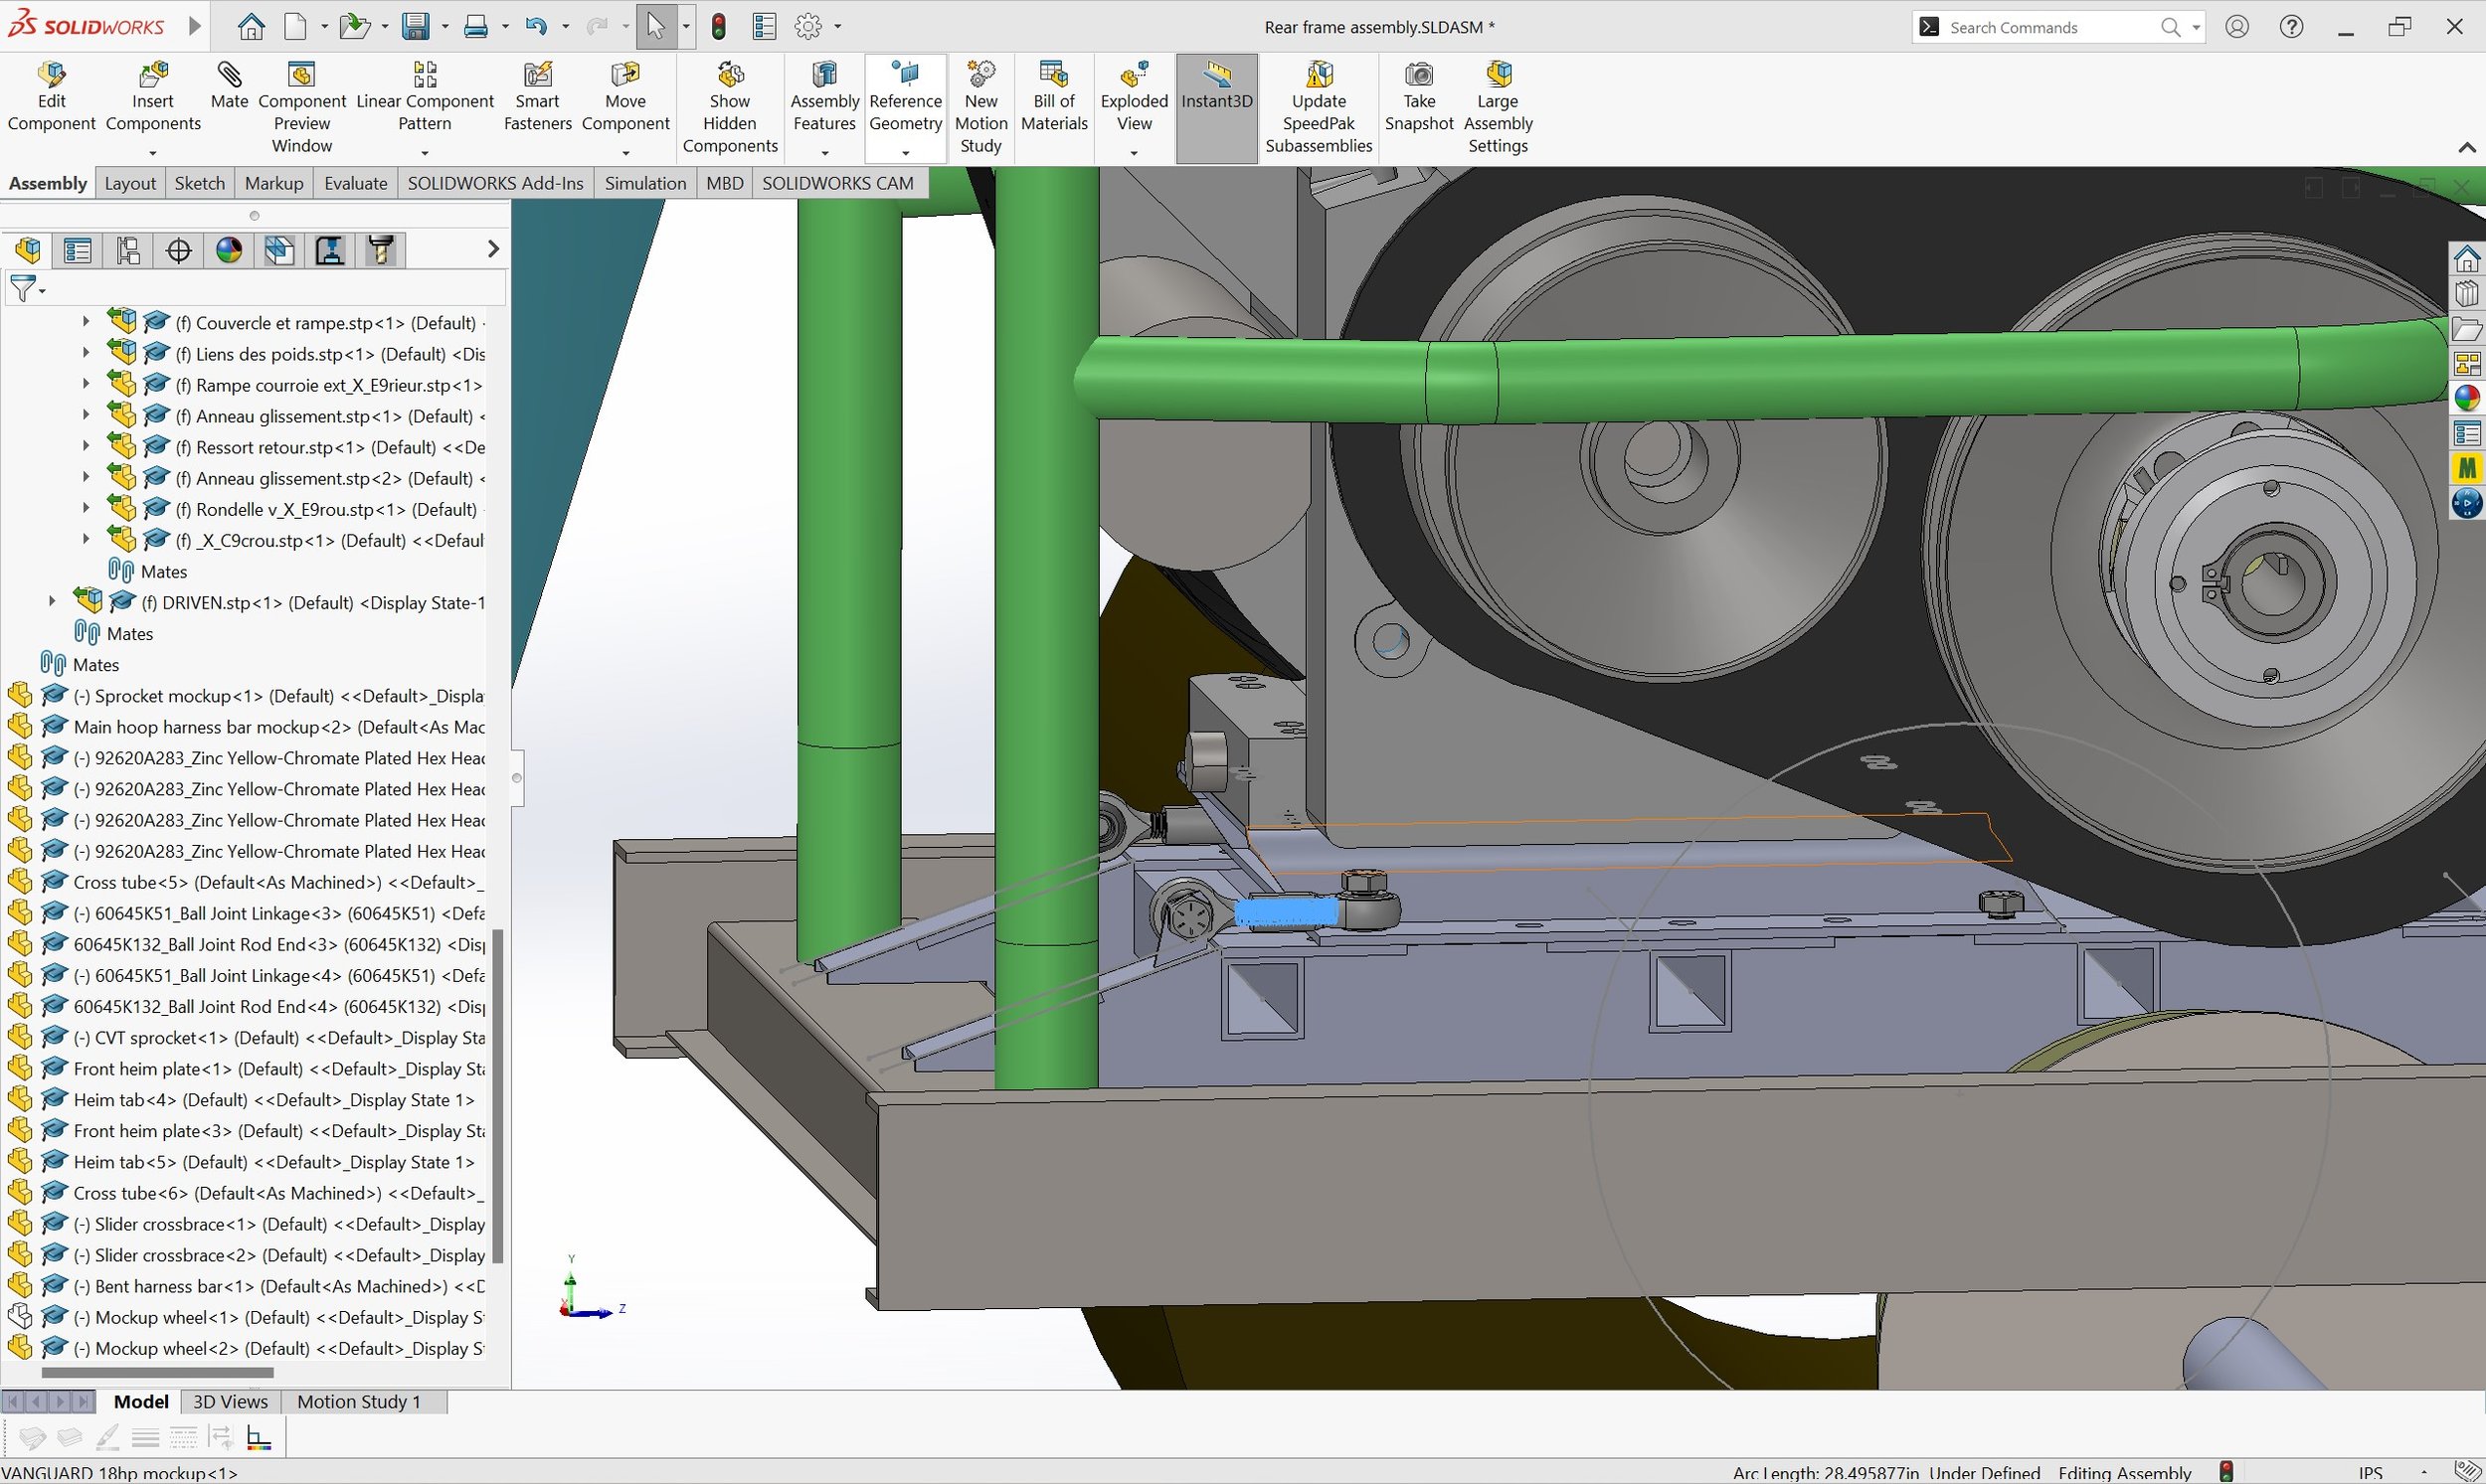This screenshot has width=2486, height=1484.
Task: Expand the DRIVEN.stp<1> tree node
Action: pos(52,602)
